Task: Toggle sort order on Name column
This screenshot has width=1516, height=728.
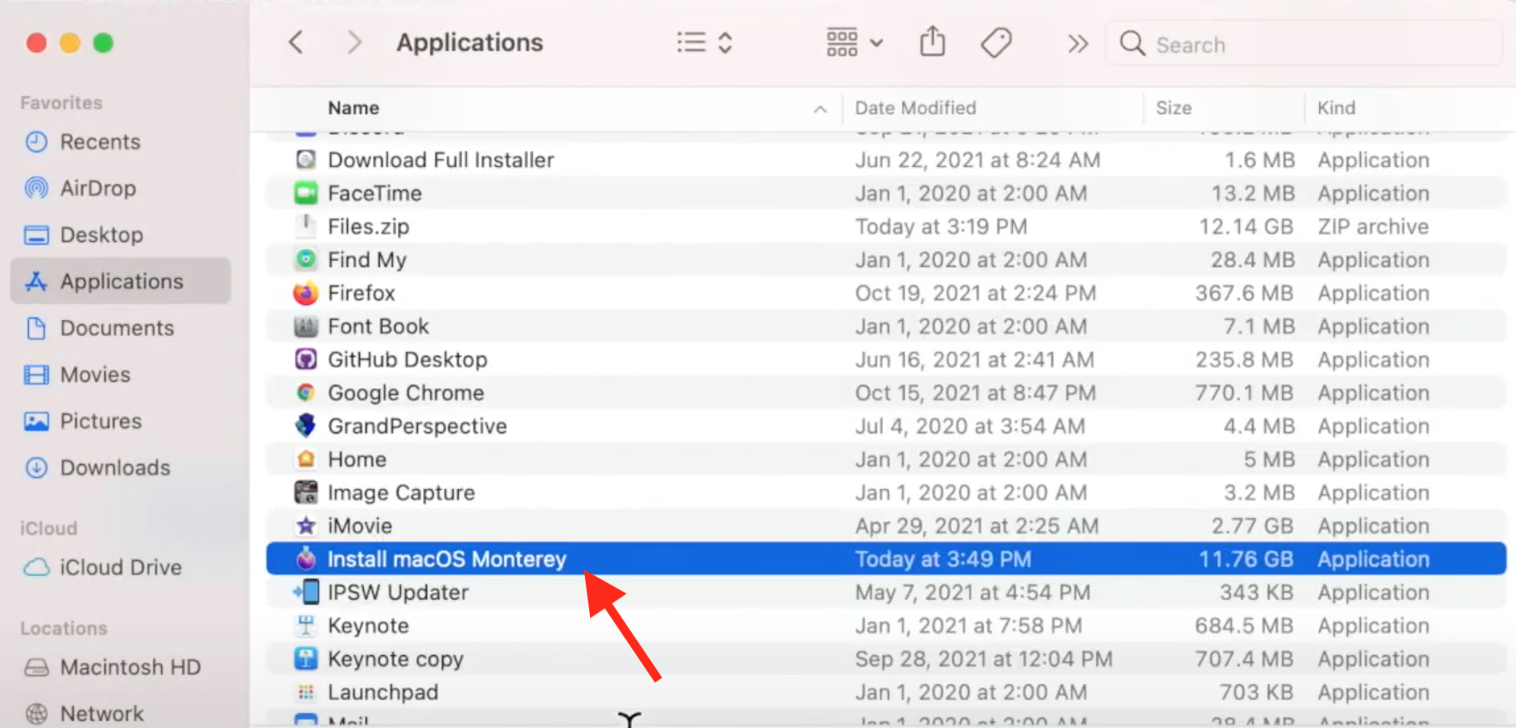Action: [x=353, y=108]
